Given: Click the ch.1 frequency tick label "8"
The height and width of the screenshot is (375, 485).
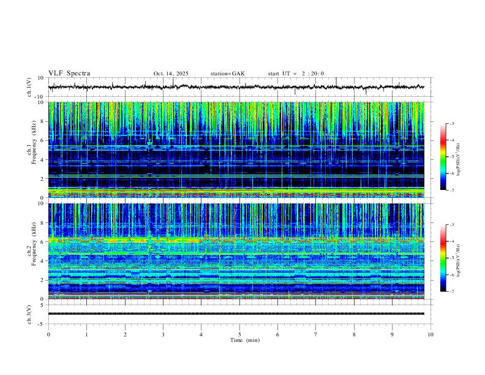Looking at the screenshot, I should tap(43, 121).
